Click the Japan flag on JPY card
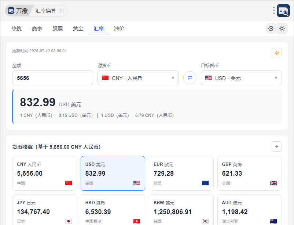This screenshot has width=294, height=225. (x=69, y=221)
